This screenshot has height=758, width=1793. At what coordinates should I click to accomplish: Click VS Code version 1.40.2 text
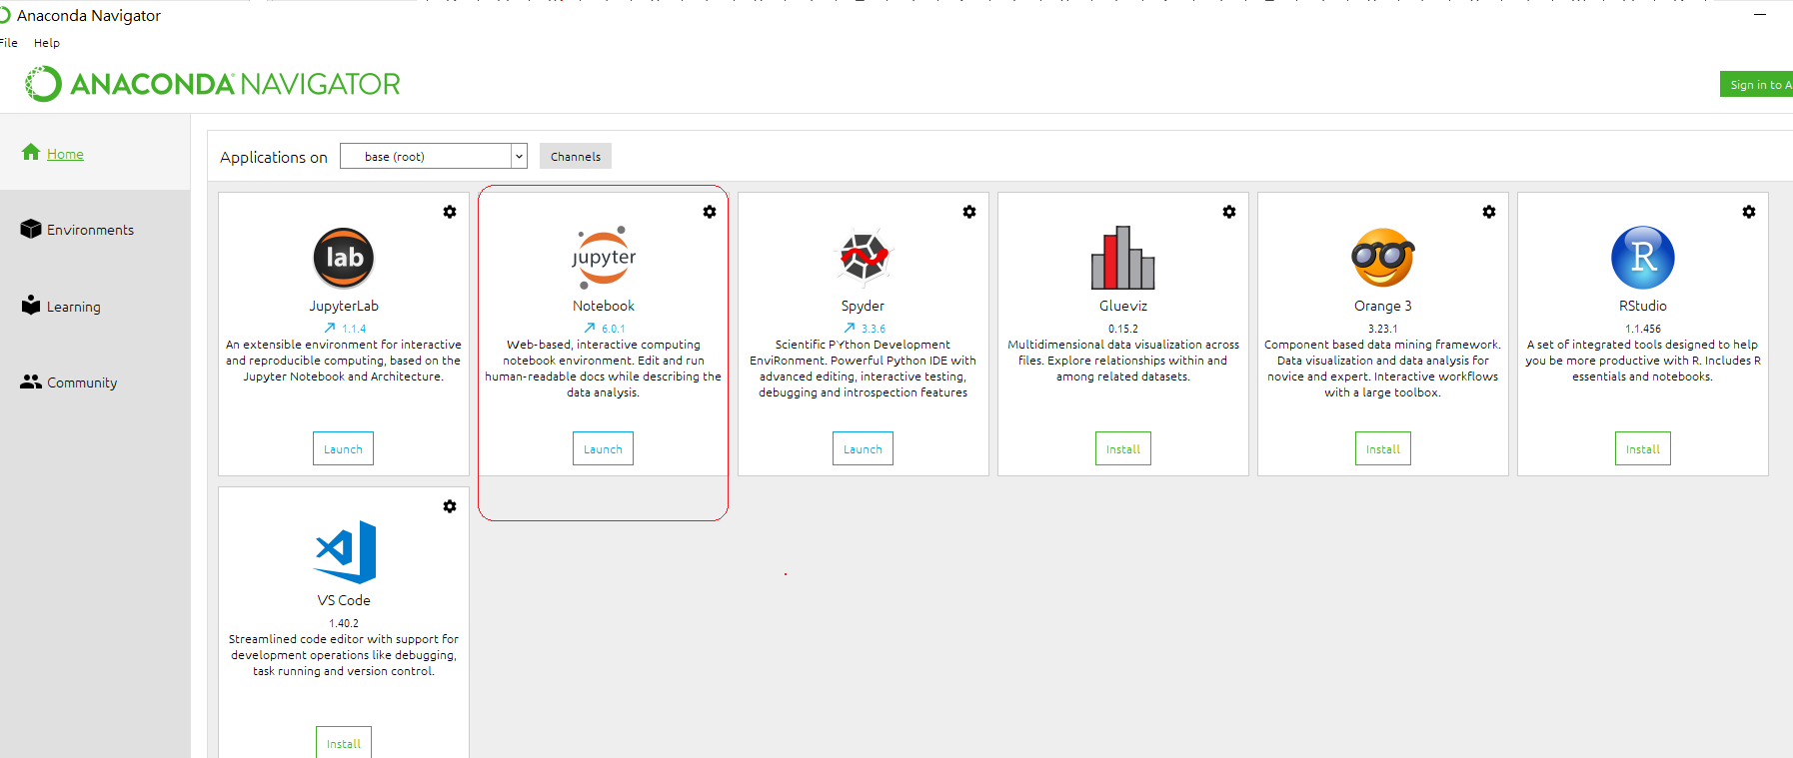click(344, 623)
